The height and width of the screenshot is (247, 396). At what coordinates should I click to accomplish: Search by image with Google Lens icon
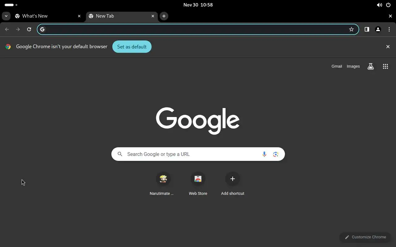(276, 154)
